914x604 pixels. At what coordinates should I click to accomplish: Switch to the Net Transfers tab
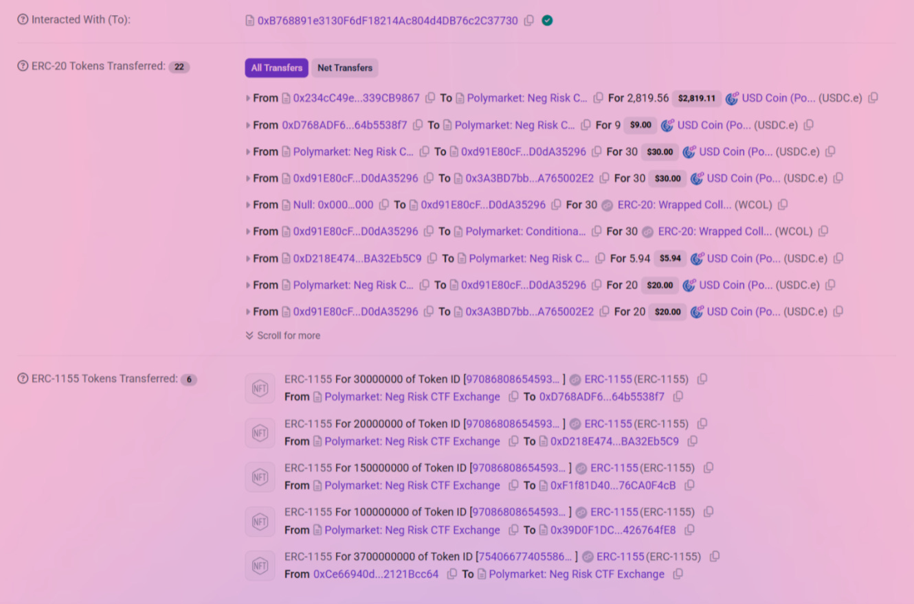click(x=345, y=68)
